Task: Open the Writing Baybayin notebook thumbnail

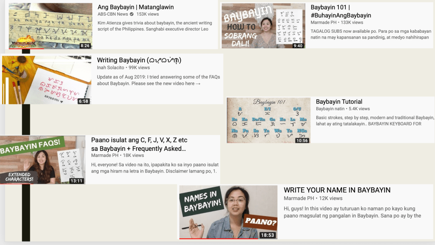Action: (47, 80)
